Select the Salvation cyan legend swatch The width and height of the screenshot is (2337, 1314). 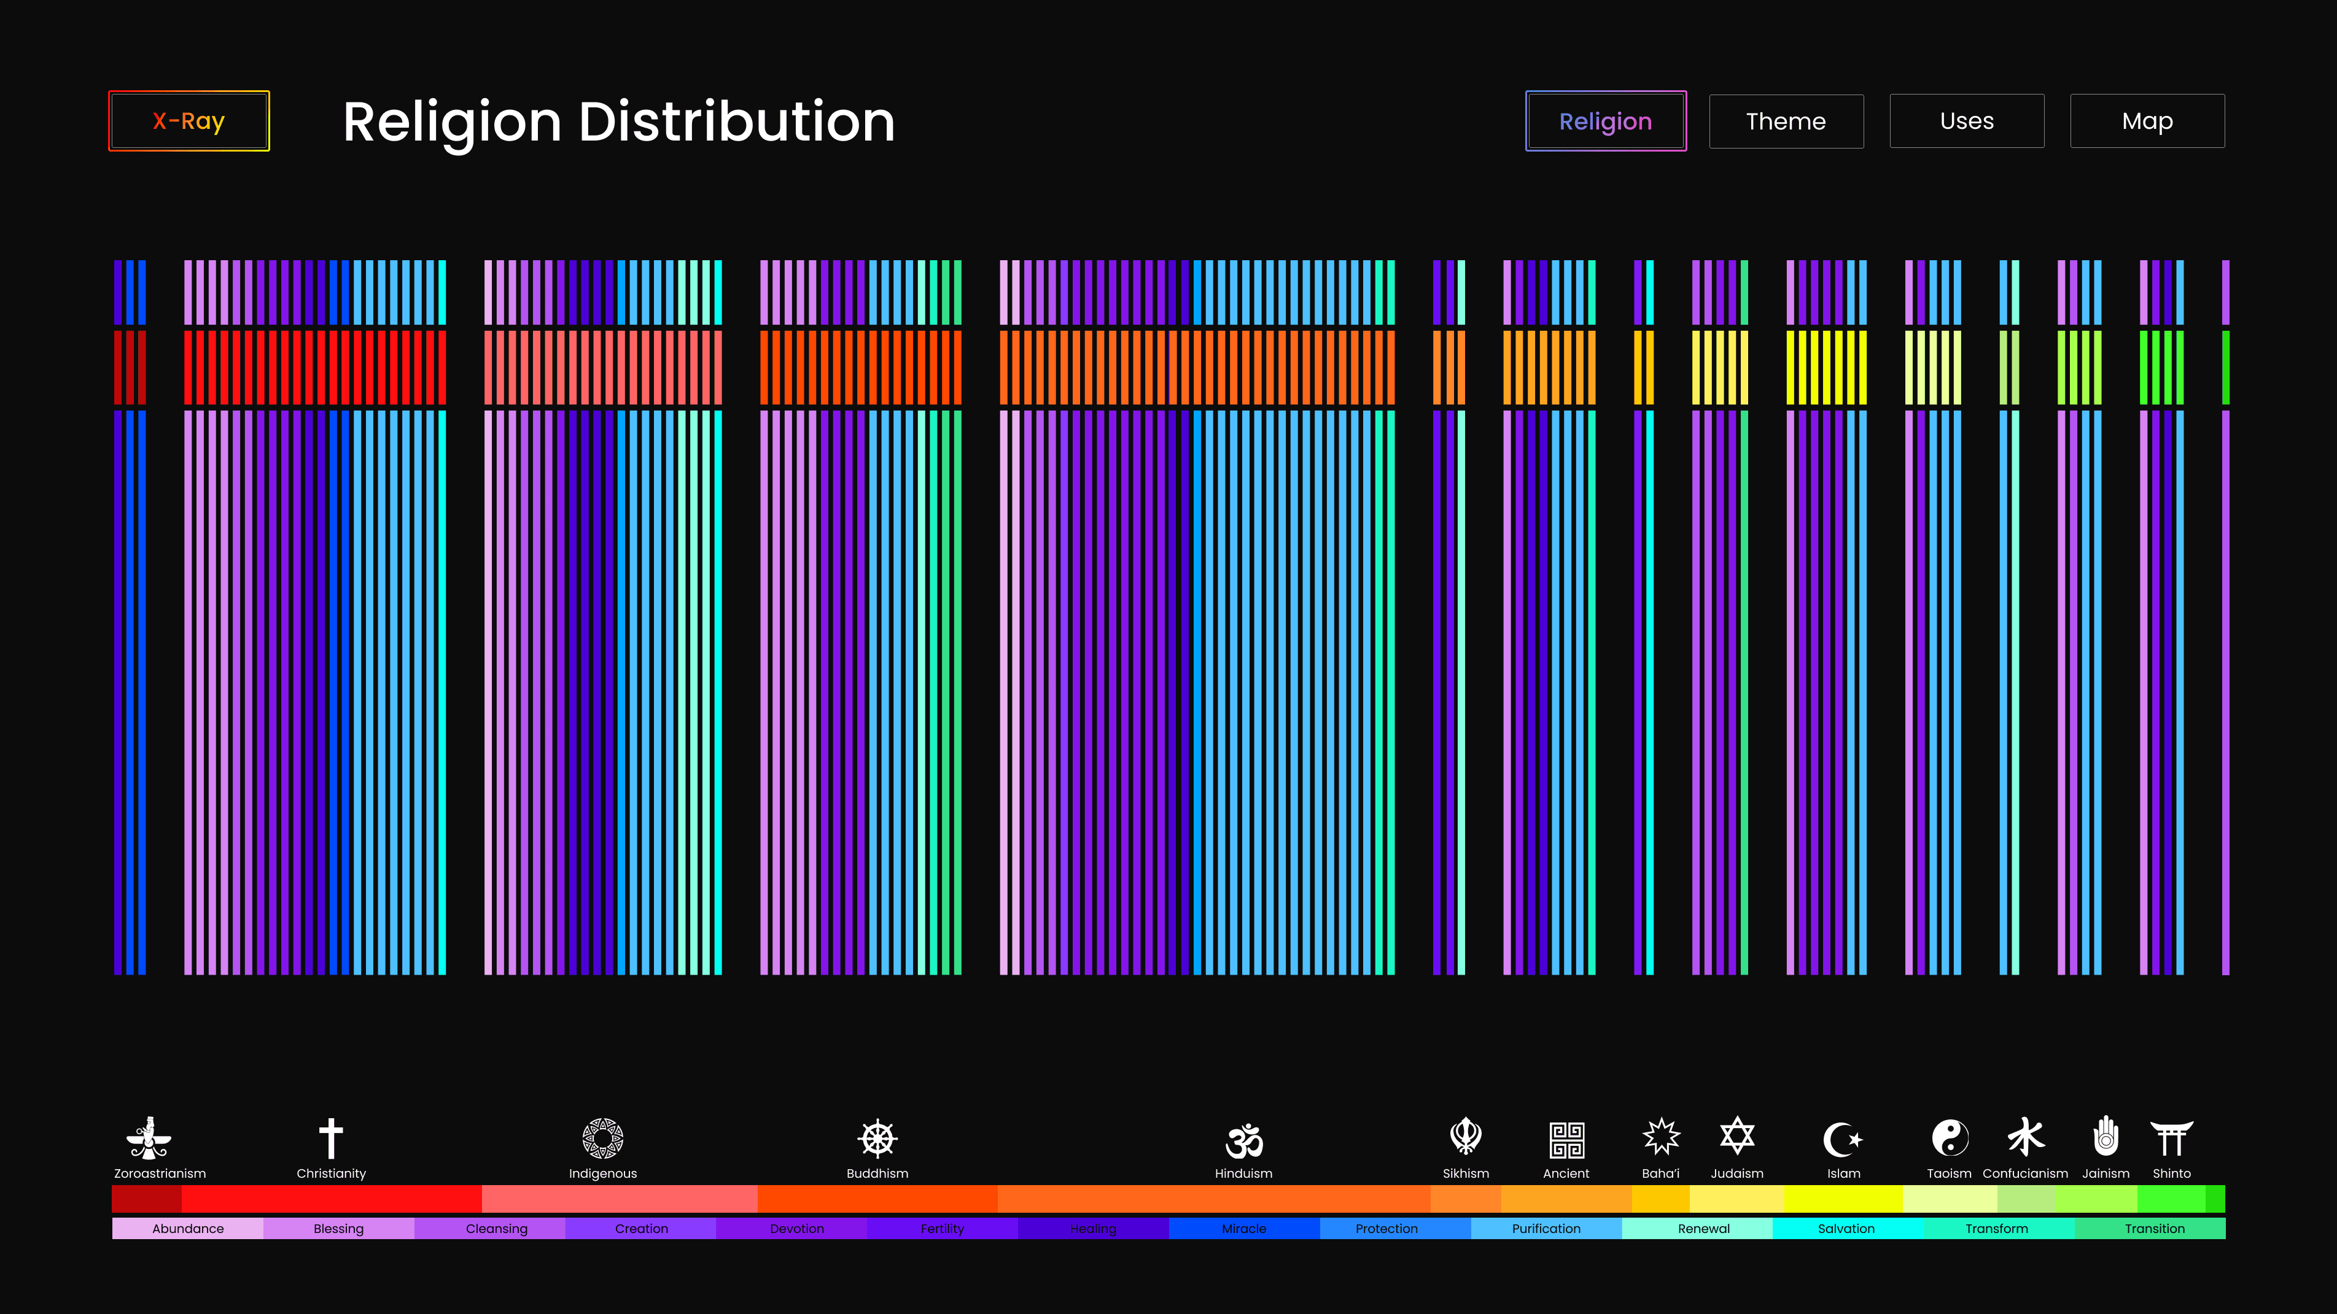(1846, 1229)
